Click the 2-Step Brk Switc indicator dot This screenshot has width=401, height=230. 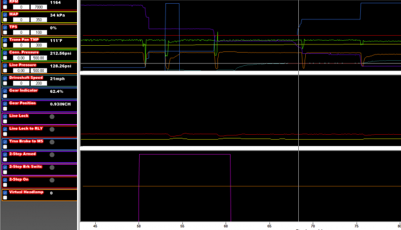pyautogui.click(x=52, y=167)
